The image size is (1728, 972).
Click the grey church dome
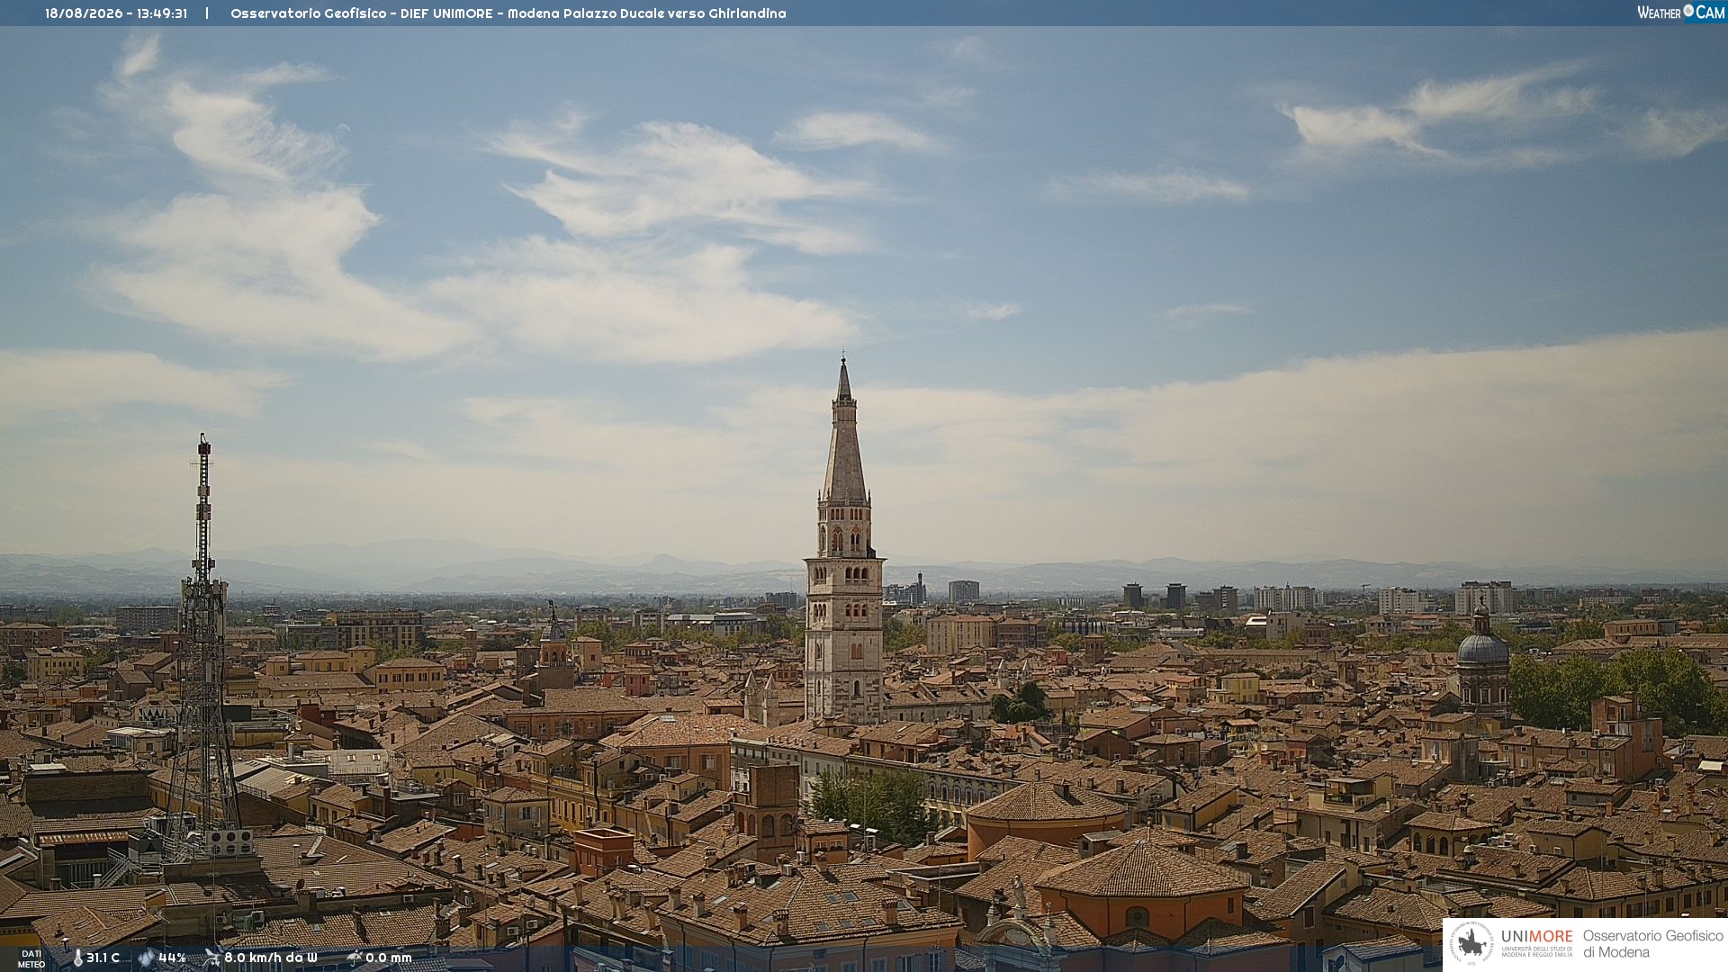[1482, 648]
